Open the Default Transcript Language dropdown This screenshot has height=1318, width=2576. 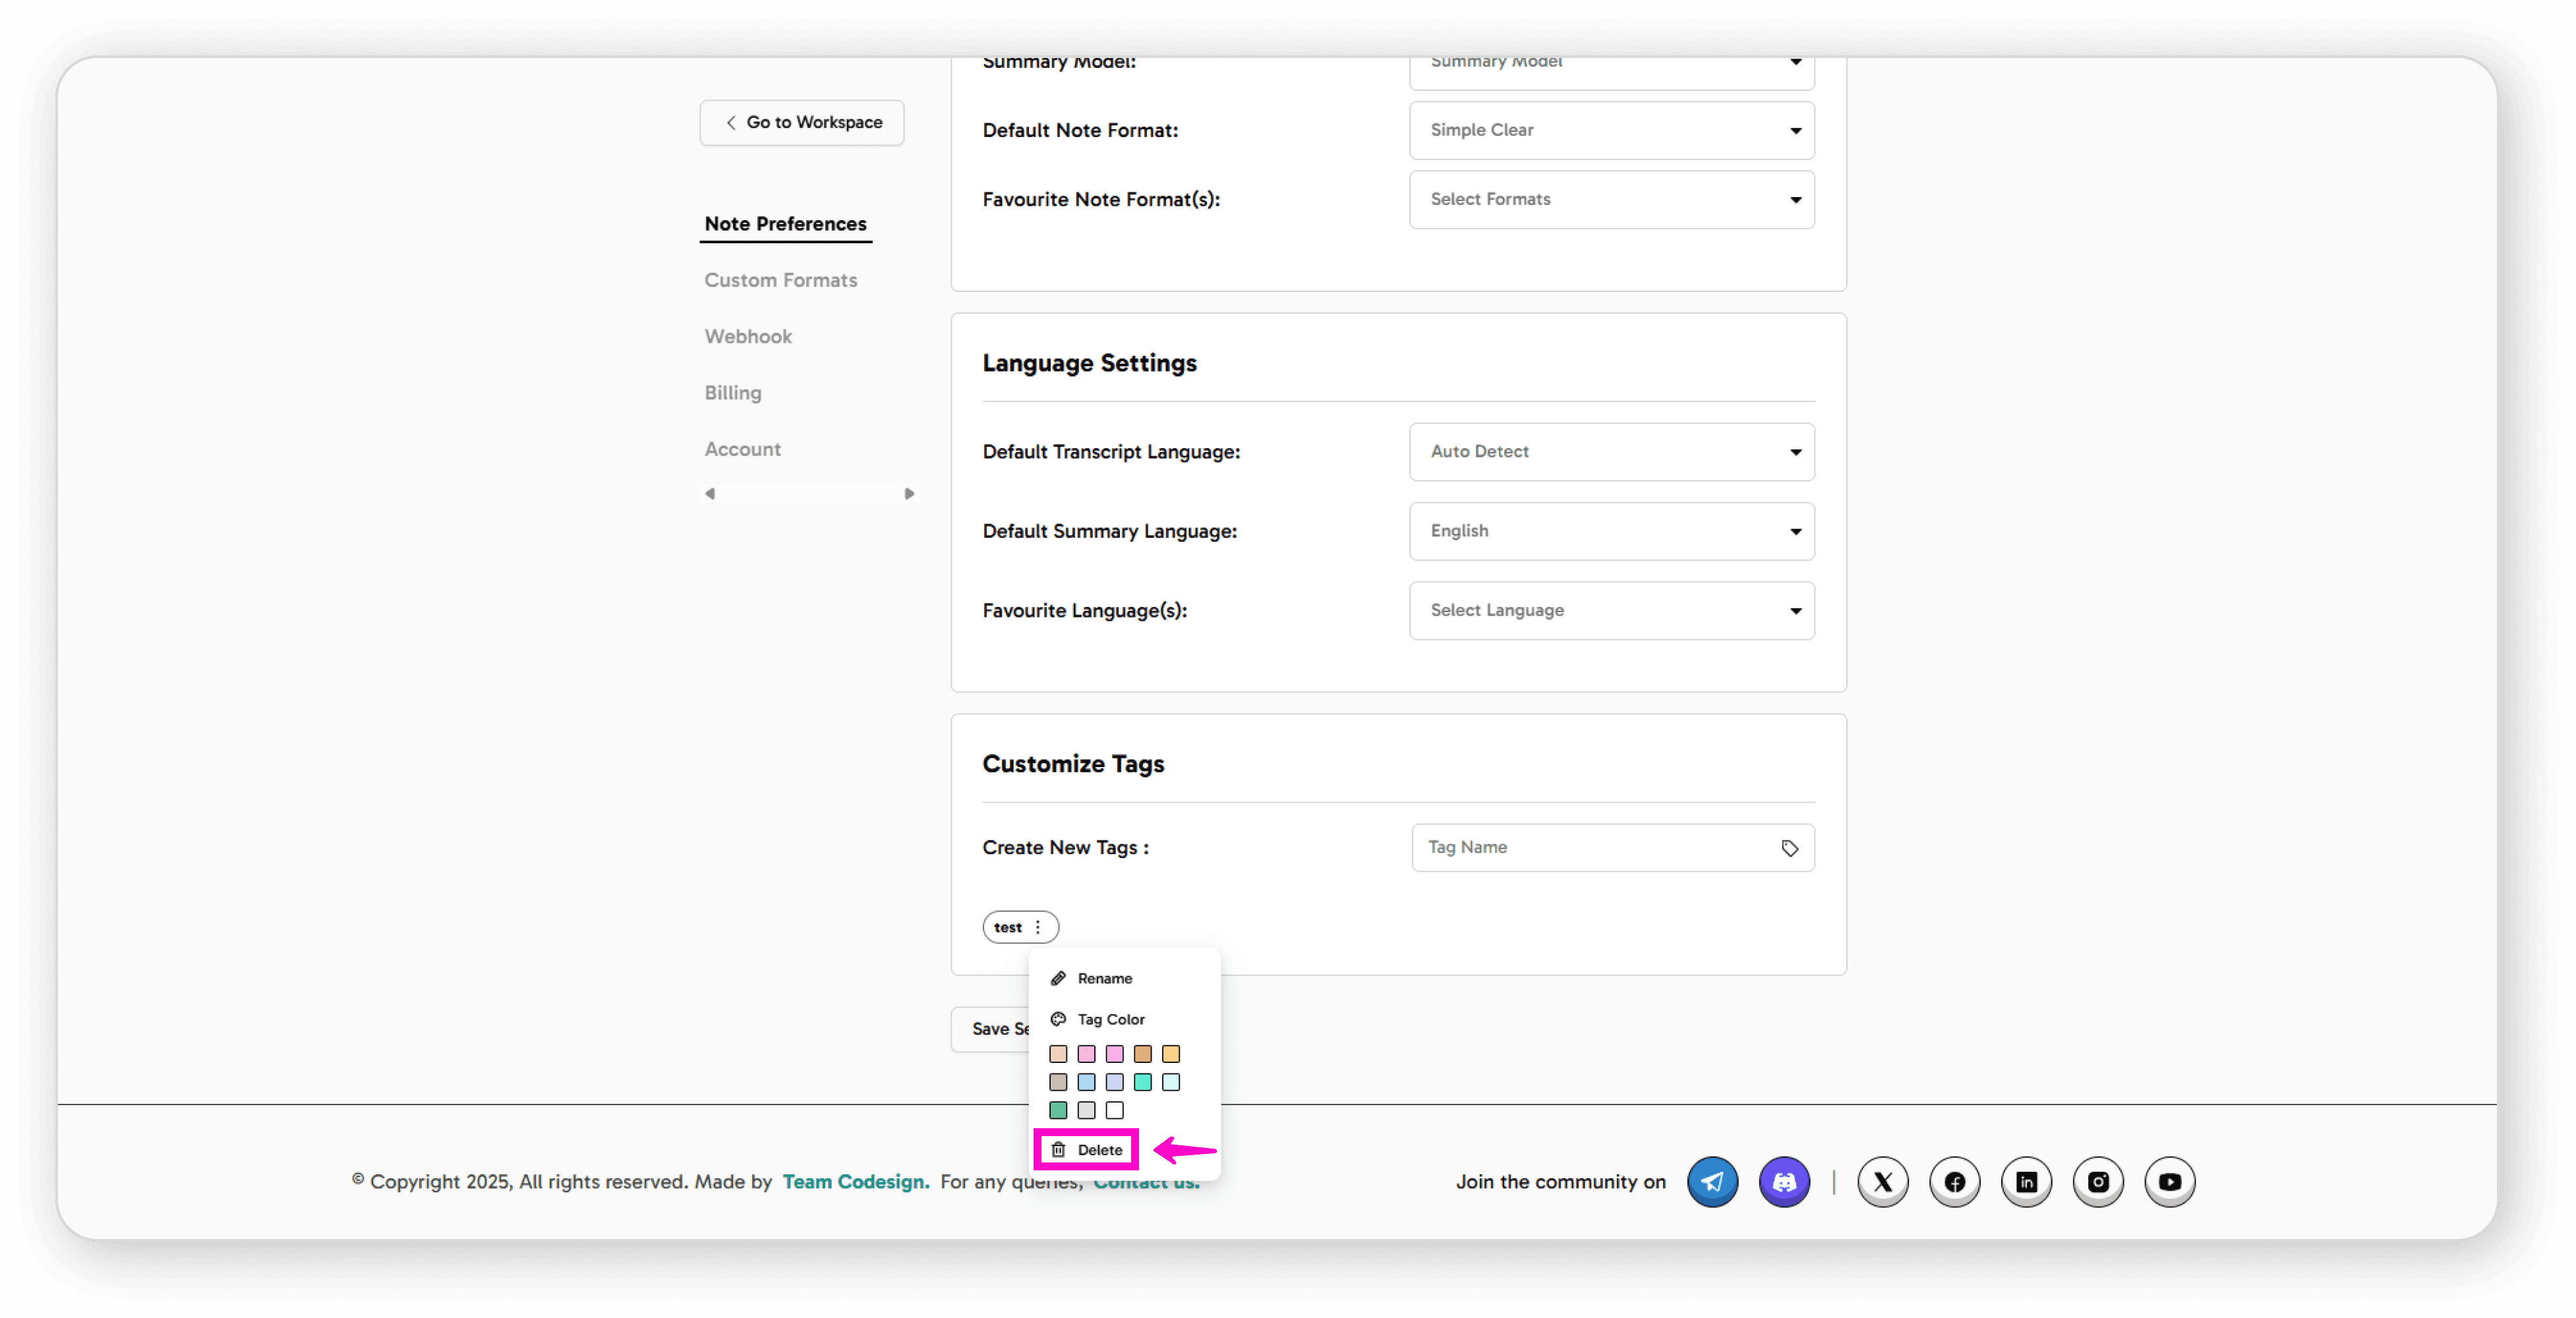tap(1611, 452)
